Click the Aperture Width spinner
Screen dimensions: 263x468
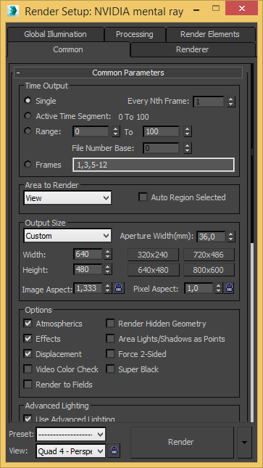(x=230, y=237)
